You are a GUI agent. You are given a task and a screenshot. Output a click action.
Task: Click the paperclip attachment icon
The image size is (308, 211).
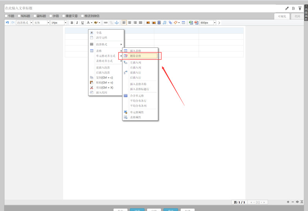point(170,23)
